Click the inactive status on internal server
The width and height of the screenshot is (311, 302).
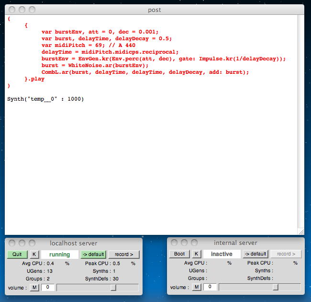click(222, 254)
